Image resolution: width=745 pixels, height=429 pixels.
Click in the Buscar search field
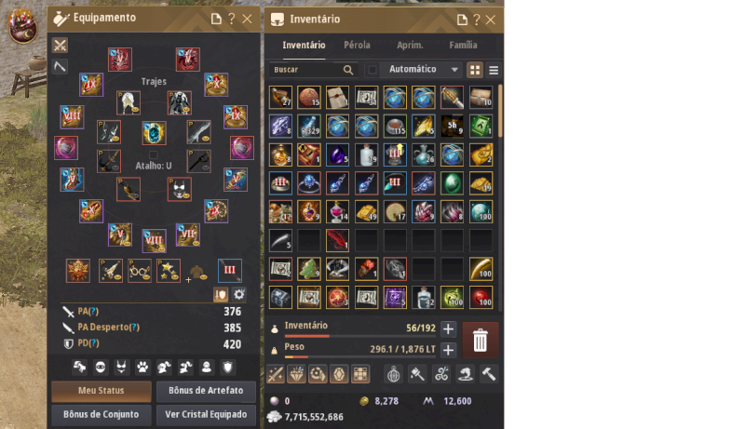coord(306,70)
